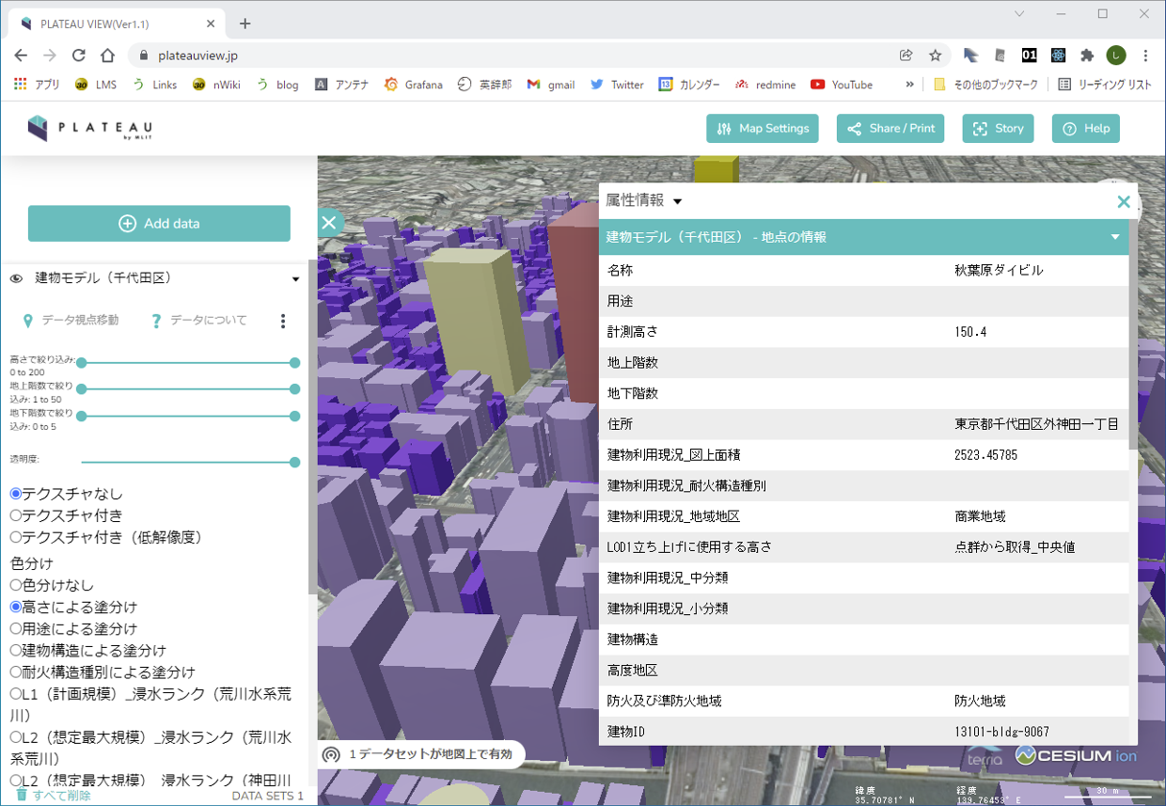Image resolution: width=1166 pixels, height=806 pixels.
Task: Click the データ視点移動 location pin icon
Action: coord(28,321)
